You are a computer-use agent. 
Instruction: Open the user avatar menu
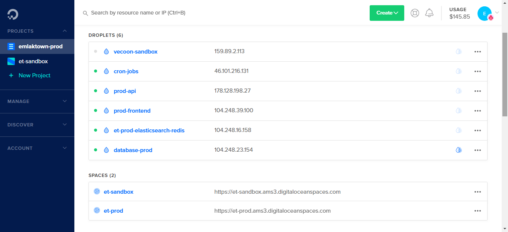(485, 13)
